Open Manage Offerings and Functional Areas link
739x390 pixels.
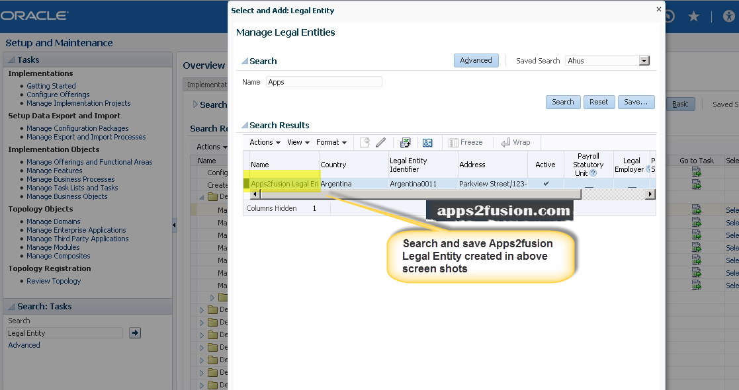(89, 162)
